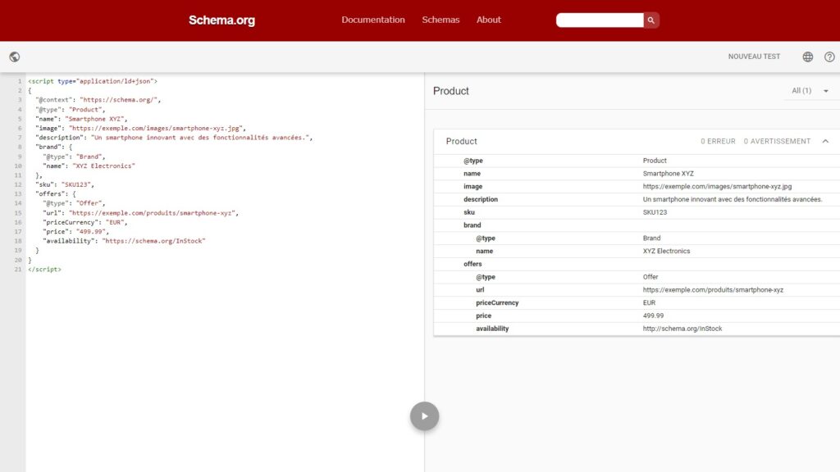The image size is (840, 472).
Task: Open the About menu item
Action: coord(489,20)
